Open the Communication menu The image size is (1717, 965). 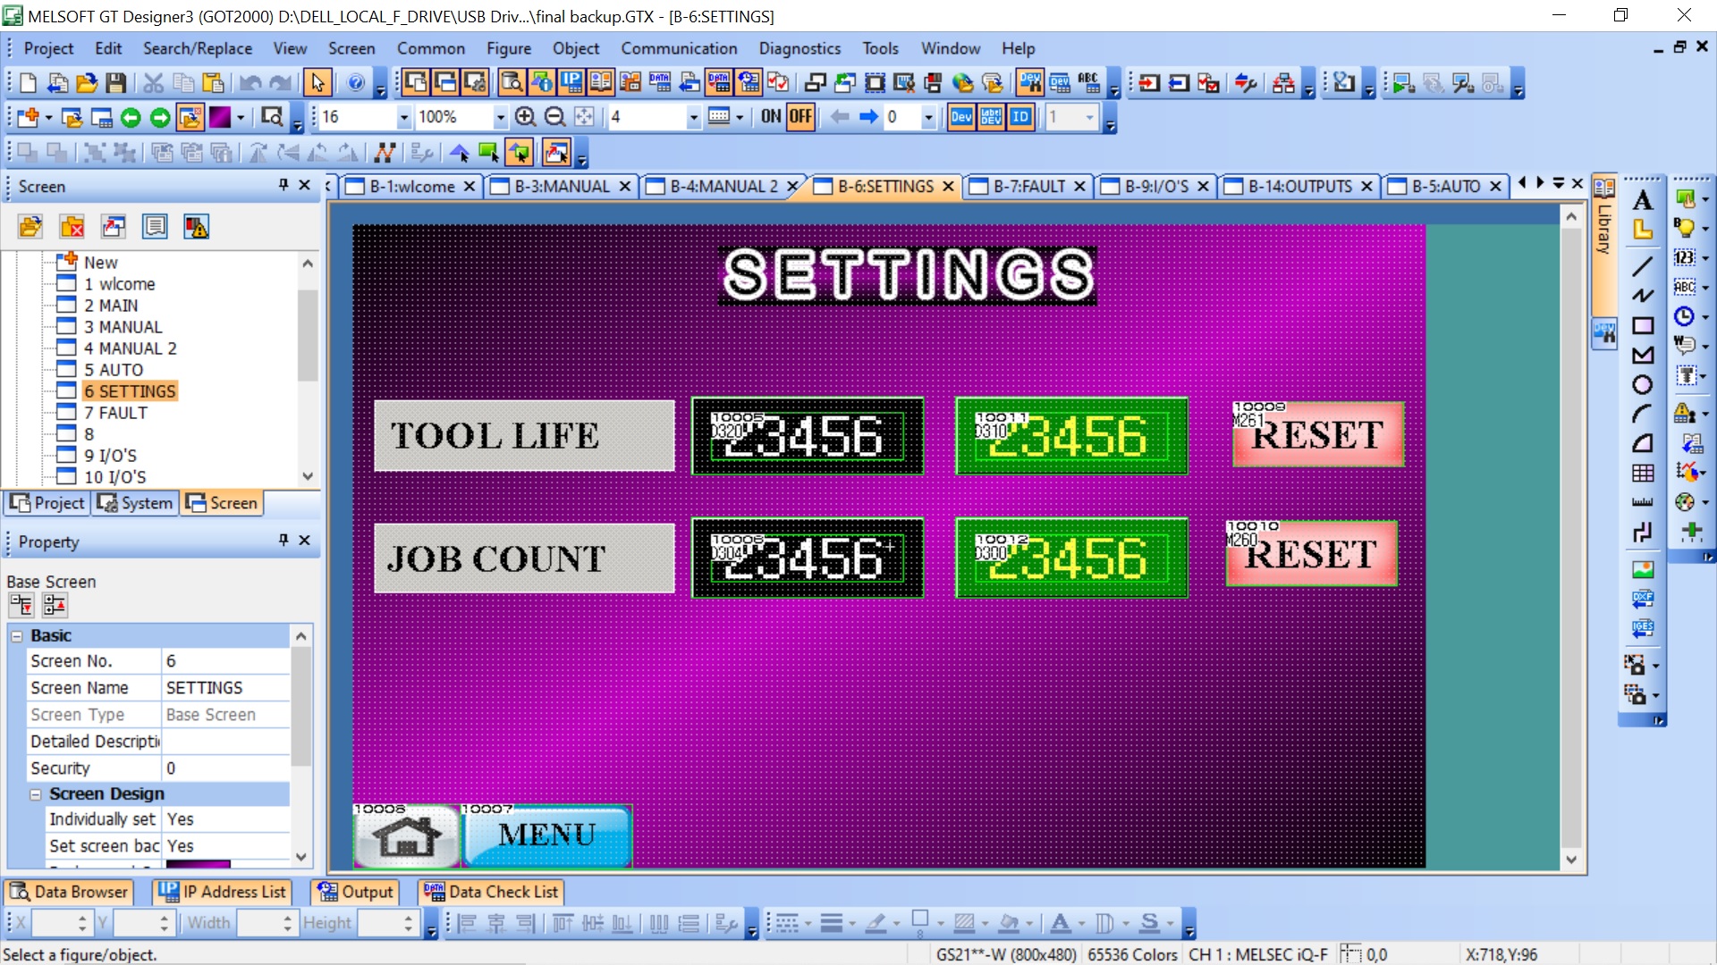[x=679, y=48]
